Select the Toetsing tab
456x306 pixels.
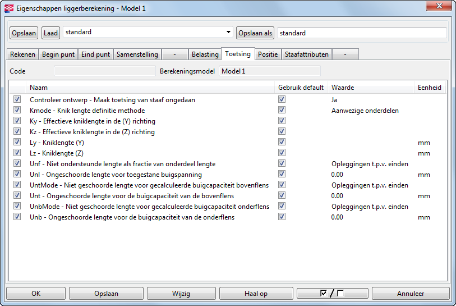coord(238,53)
